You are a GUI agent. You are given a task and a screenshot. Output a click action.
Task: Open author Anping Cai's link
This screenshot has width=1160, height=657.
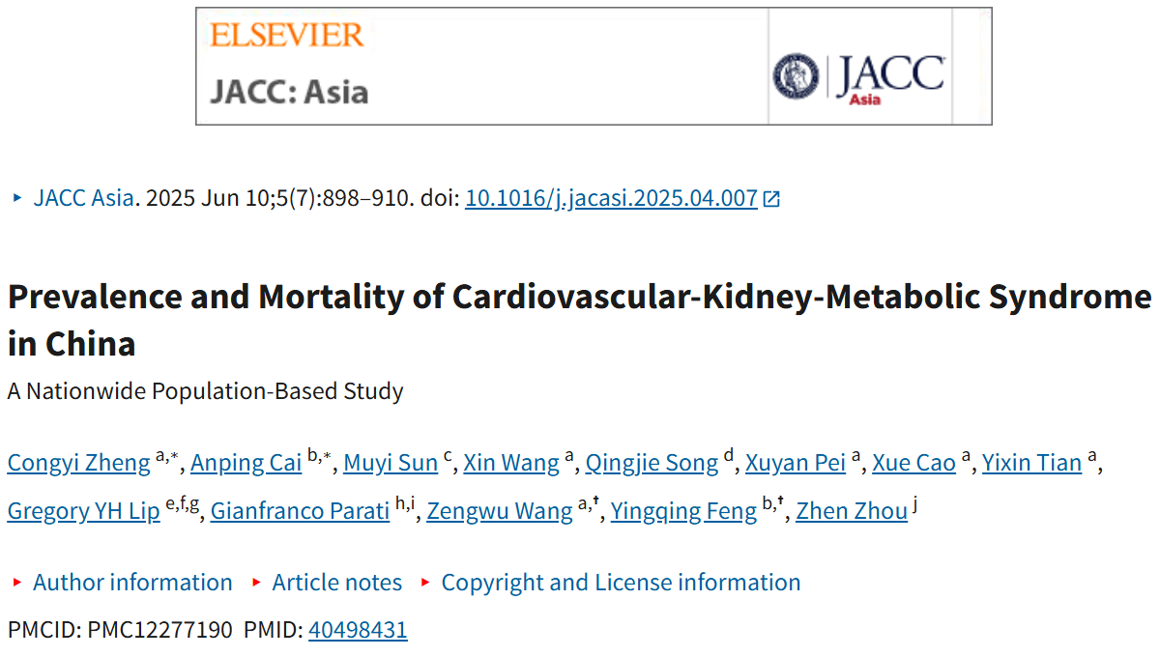(246, 463)
